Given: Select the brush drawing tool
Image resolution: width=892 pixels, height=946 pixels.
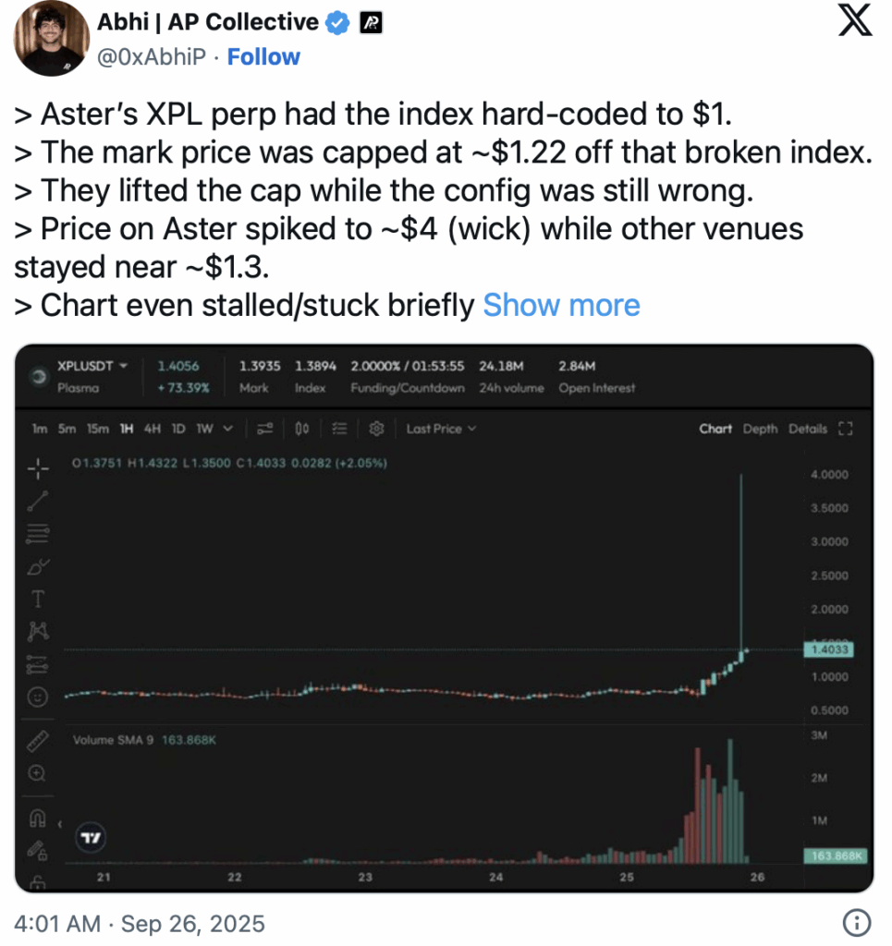Looking at the screenshot, I should [38, 566].
